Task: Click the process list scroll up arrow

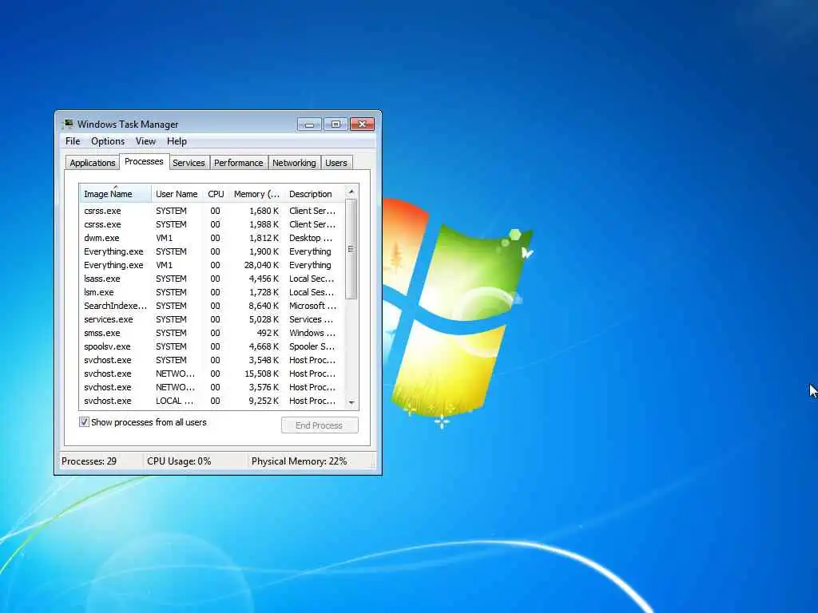Action: [351, 192]
